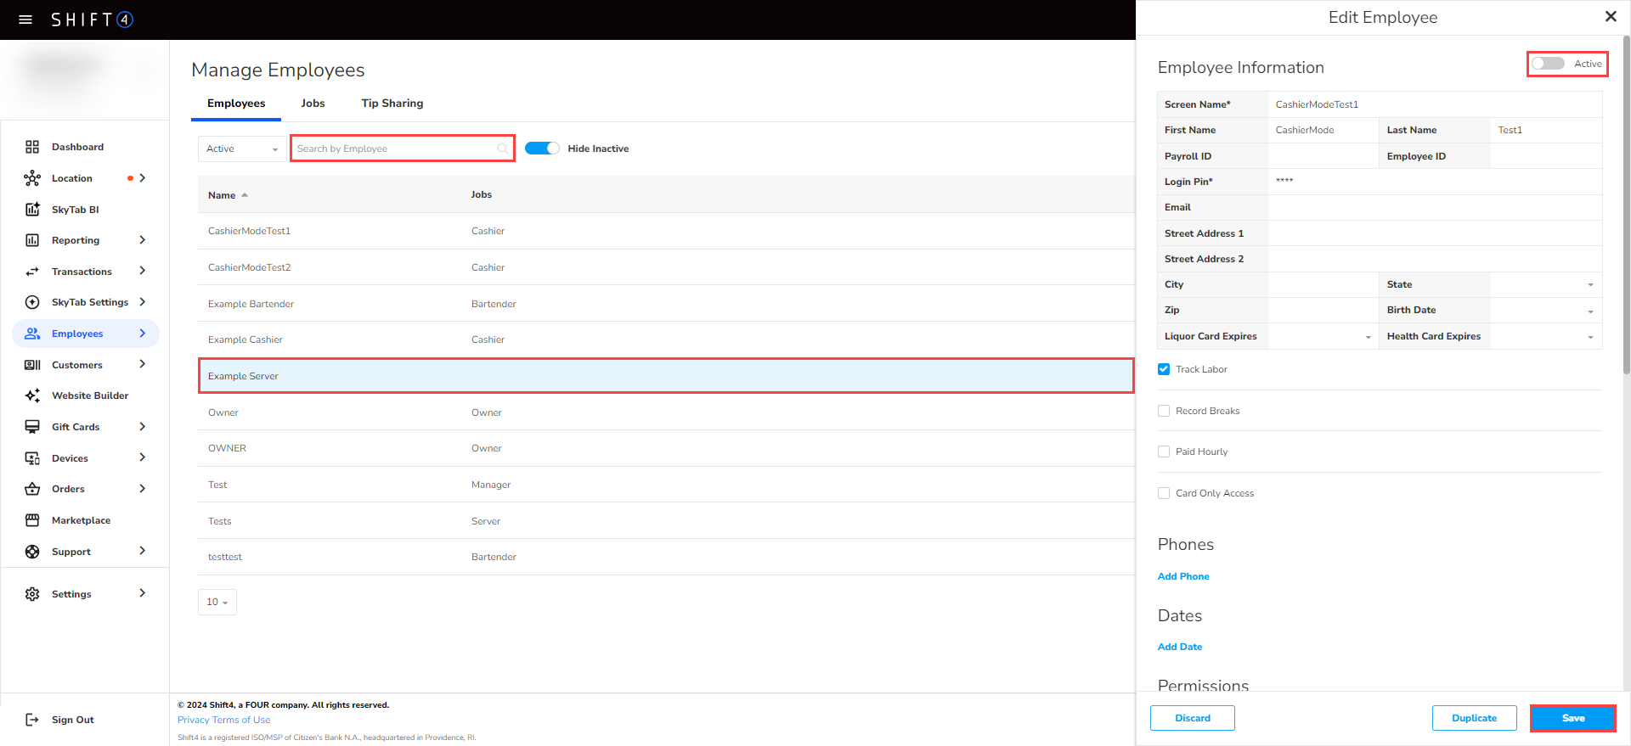Click the Save button
Viewport: 1631px width, 746px height.
[1572, 718]
